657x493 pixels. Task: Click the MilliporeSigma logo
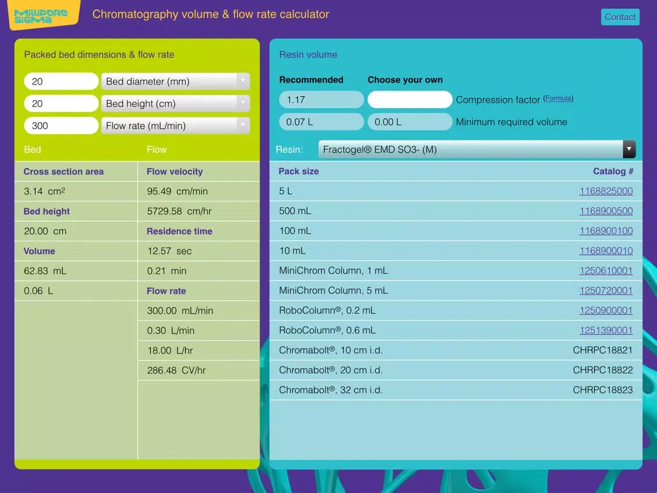pos(43,14)
